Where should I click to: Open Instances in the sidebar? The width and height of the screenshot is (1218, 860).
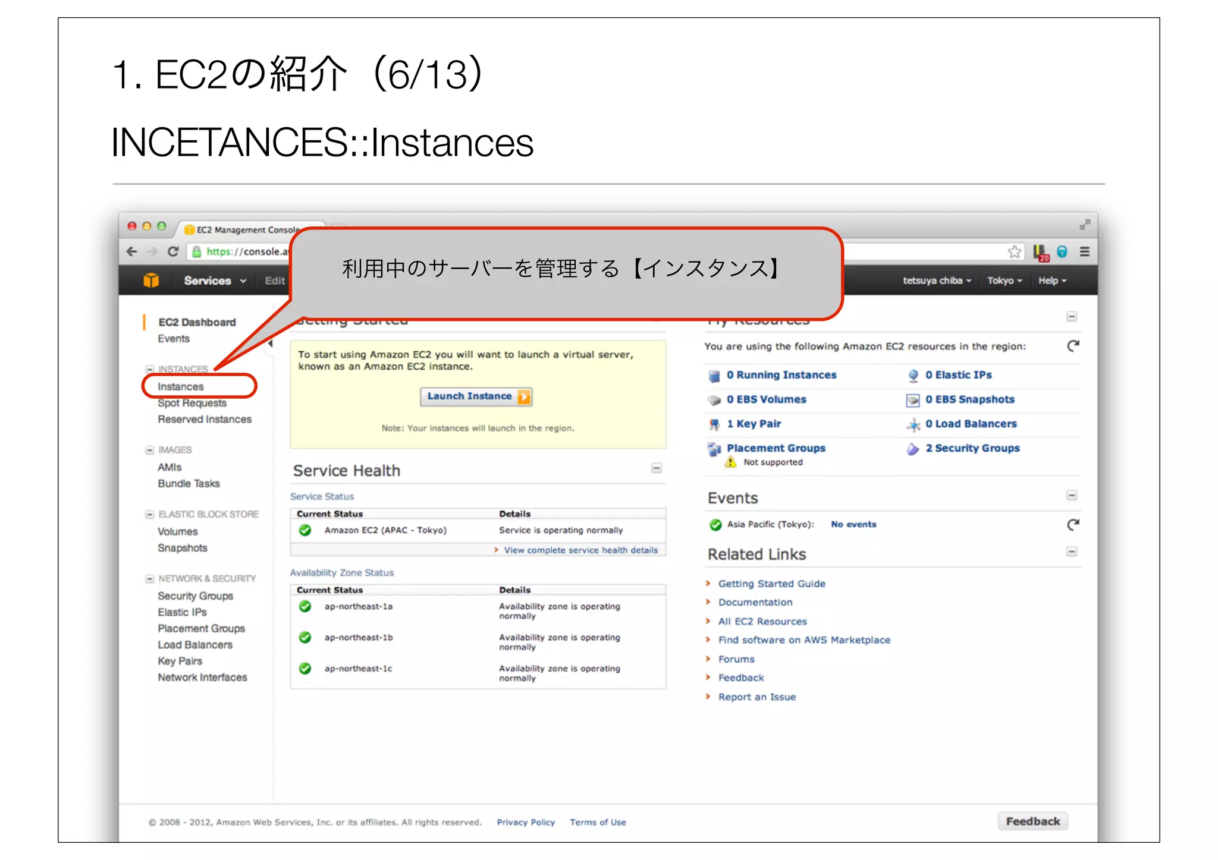[x=181, y=387]
